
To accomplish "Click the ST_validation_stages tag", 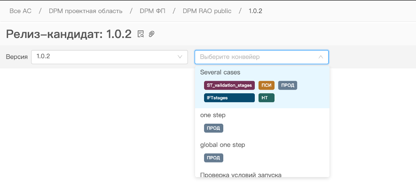I will tap(229, 85).
